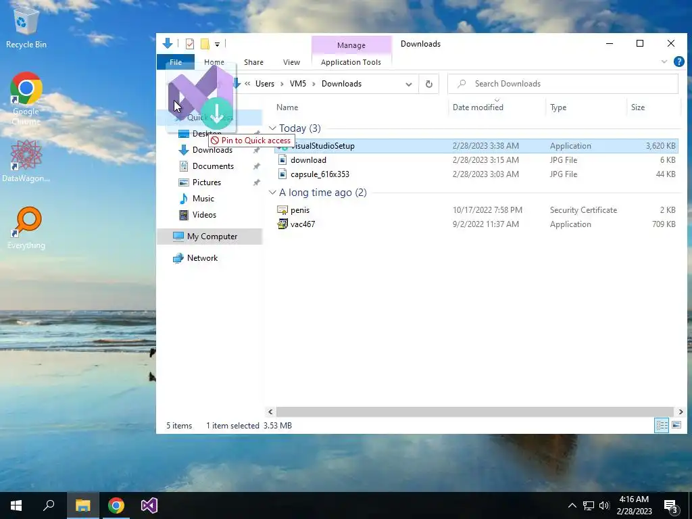Image resolution: width=692 pixels, height=519 pixels.
Task: Open Documents in the navigation pane
Action: point(213,166)
